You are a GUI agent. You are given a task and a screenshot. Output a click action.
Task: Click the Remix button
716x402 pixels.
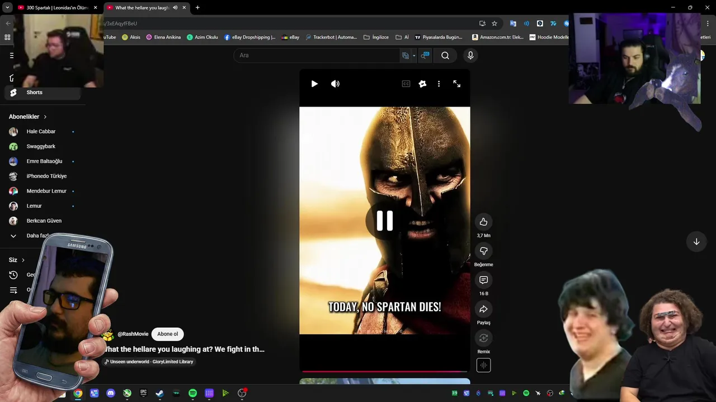(483, 338)
